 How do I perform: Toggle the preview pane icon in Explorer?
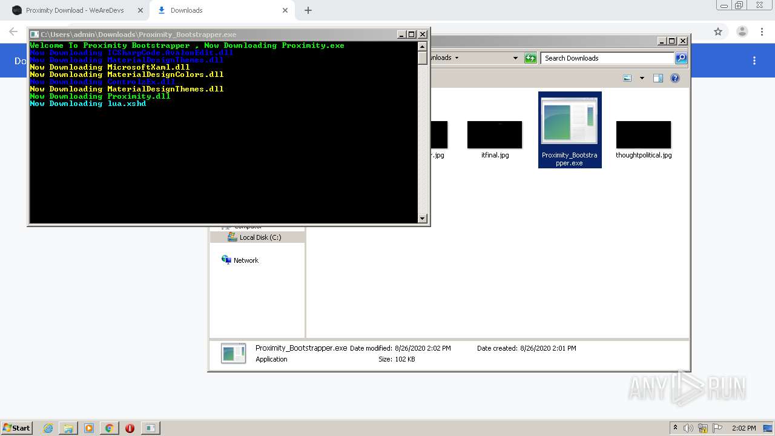coord(658,78)
